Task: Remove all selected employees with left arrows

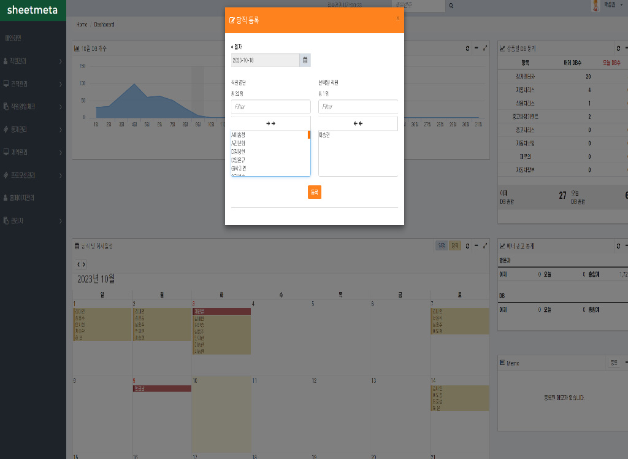Action: click(358, 123)
